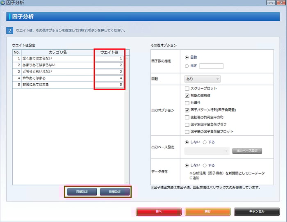Select the 指定 factor count radio button
This screenshot has width=287, height=222.
pyautogui.click(x=187, y=66)
